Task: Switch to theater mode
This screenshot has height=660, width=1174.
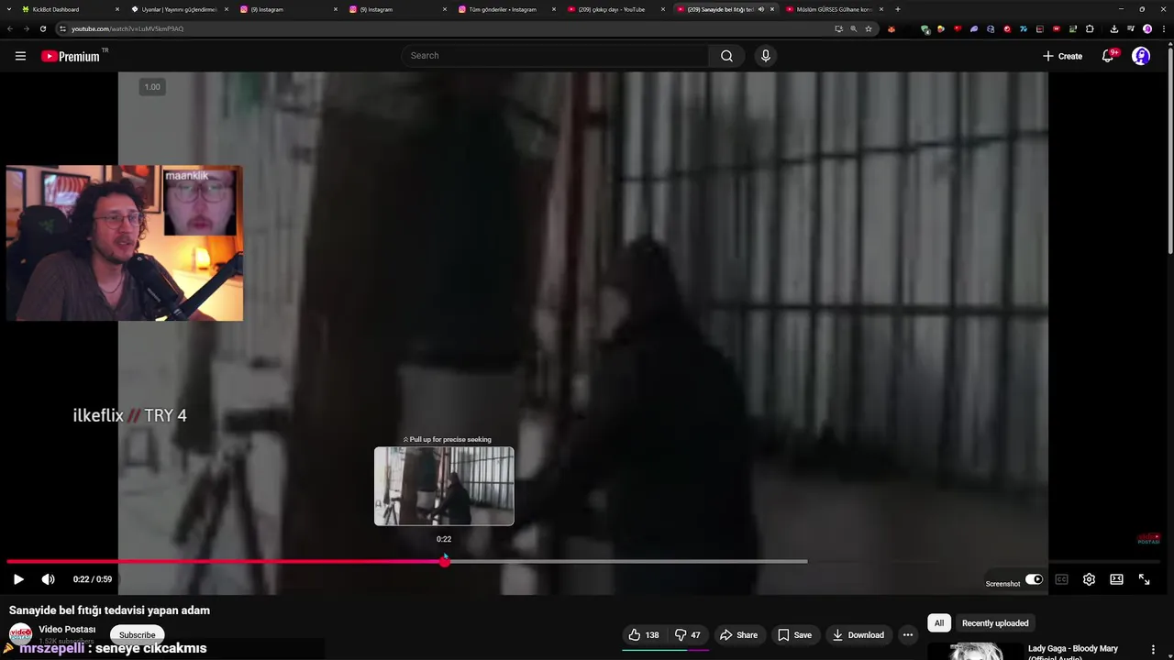Action: click(x=1116, y=579)
